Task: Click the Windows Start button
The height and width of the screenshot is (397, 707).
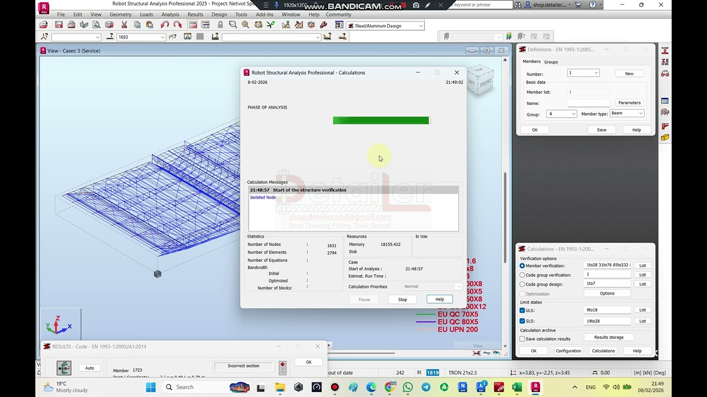Action: pos(151,387)
